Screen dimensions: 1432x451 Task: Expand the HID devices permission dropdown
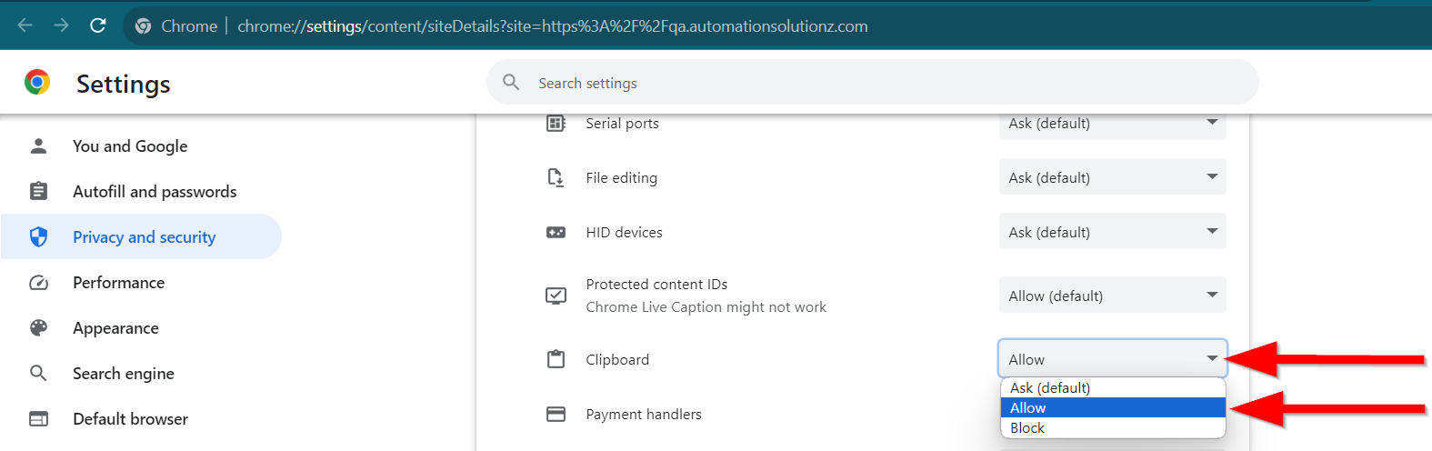click(1112, 232)
